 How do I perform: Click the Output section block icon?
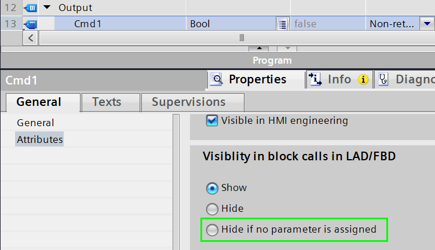pos(29,8)
